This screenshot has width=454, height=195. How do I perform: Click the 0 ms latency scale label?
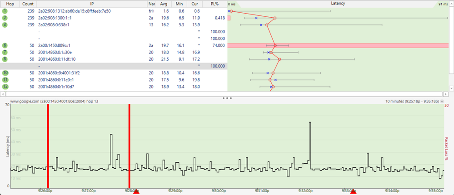coord(232,5)
